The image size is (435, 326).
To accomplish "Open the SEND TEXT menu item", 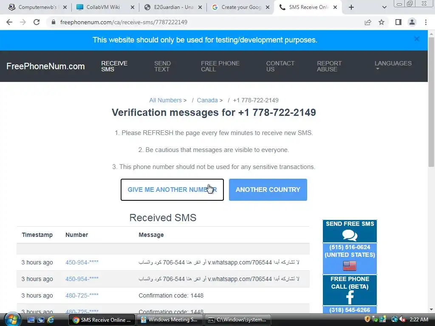I will pyautogui.click(x=162, y=66).
